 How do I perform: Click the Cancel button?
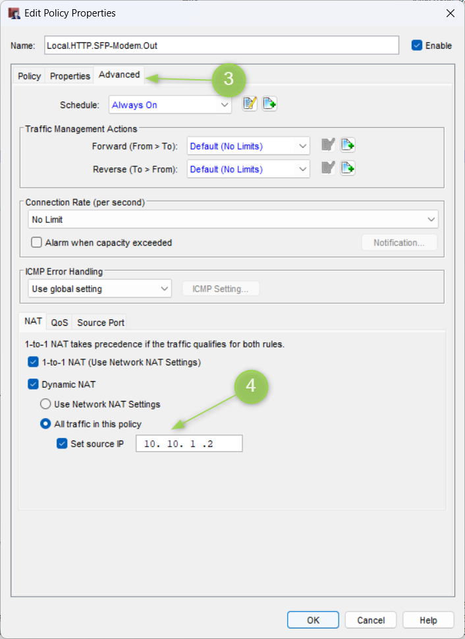(x=371, y=620)
